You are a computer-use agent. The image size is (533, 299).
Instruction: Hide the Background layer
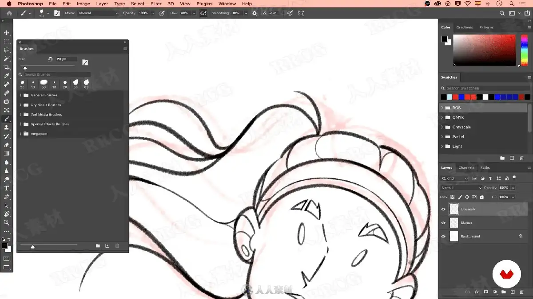(443, 237)
